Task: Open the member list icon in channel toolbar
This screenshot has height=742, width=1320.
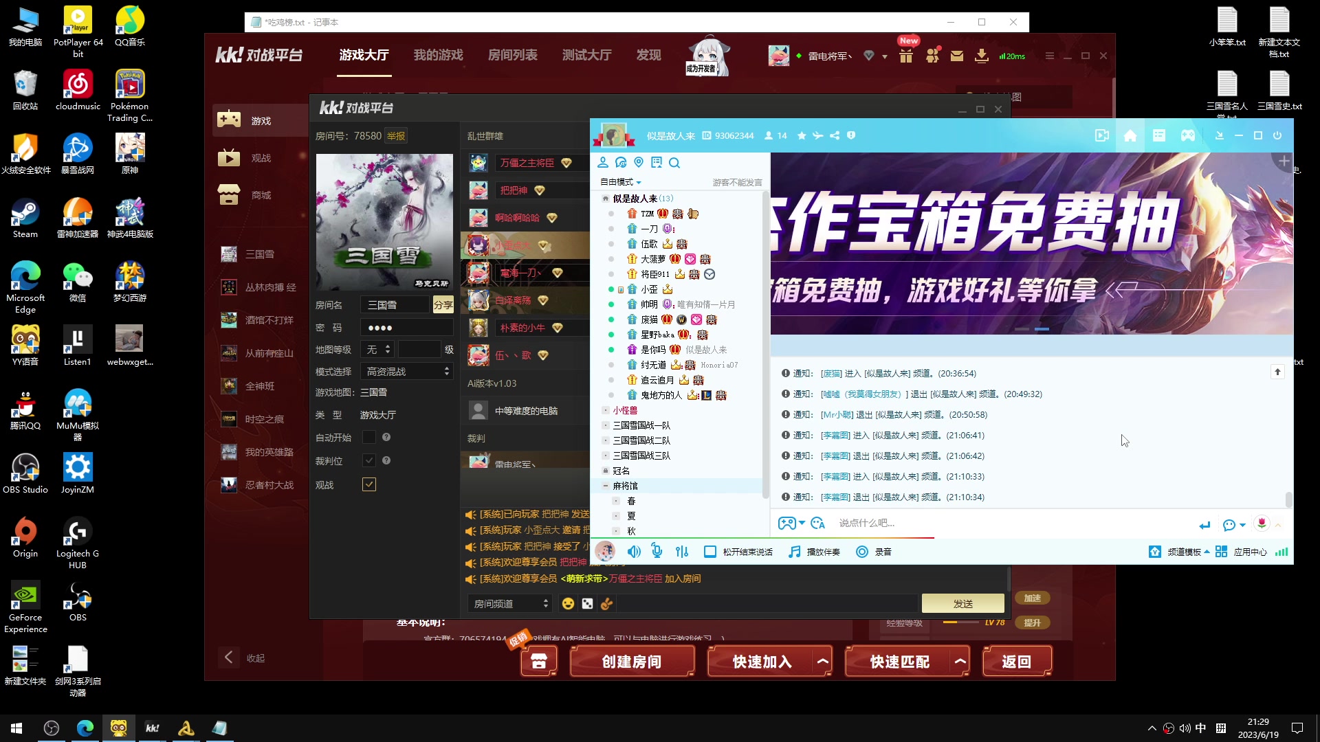Action: pos(604,163)
